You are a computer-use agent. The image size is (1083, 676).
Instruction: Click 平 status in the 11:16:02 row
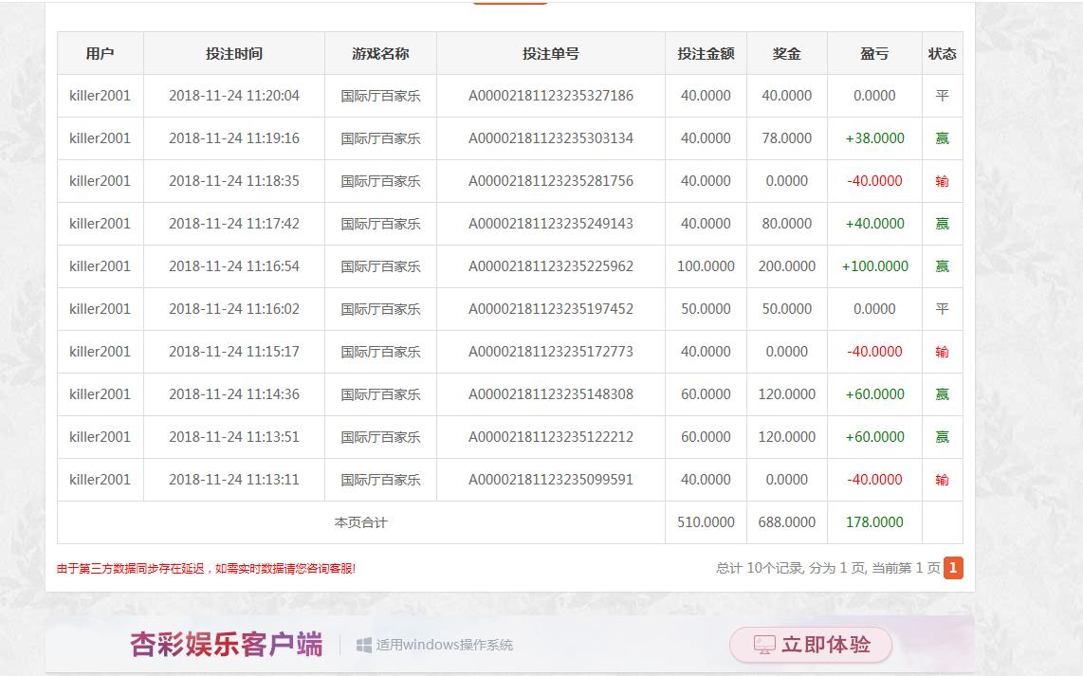pos(942,309)
